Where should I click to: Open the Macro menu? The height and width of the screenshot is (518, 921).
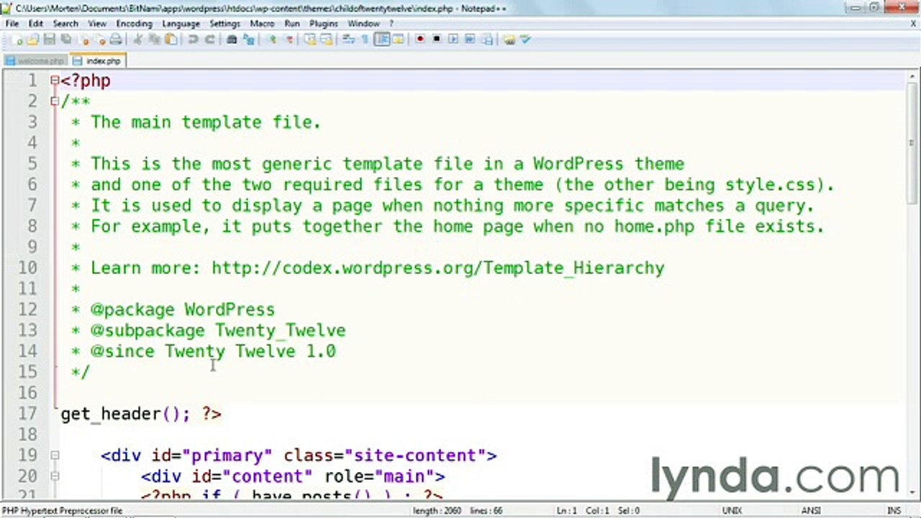(262, 23)
